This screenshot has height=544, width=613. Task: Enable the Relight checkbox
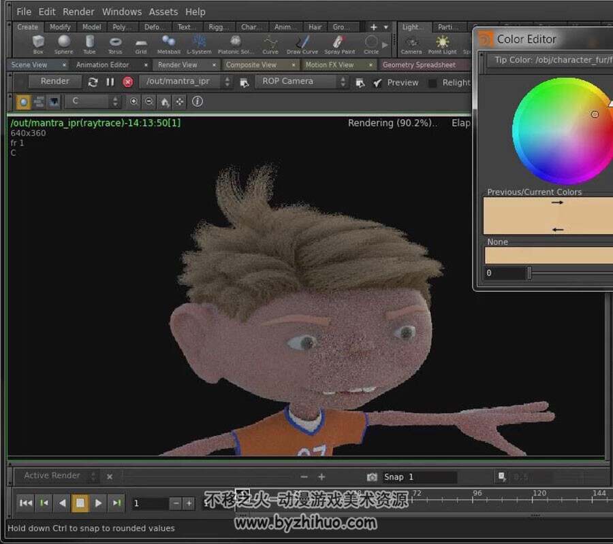(x=433, y=83)
